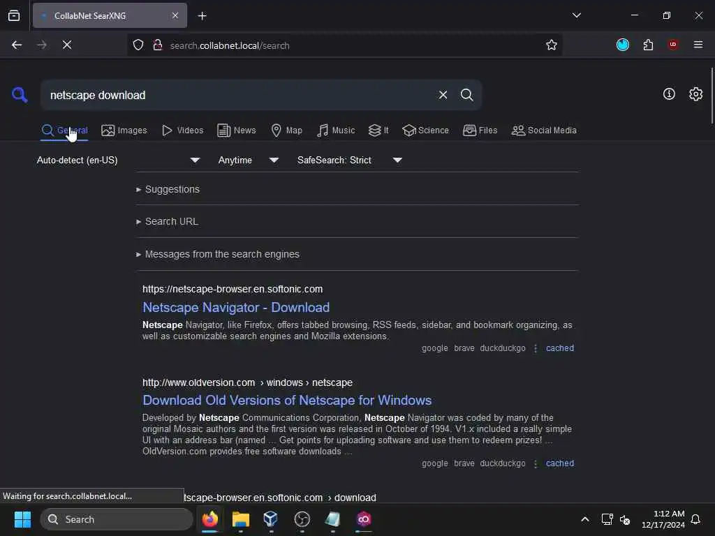
Task: Expand the Suggestions section
Action: 168,189
